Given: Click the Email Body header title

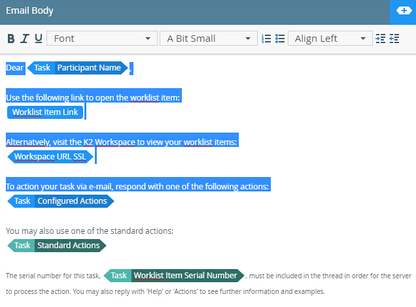Looking at the screenshot, I should tap(30, 11).
